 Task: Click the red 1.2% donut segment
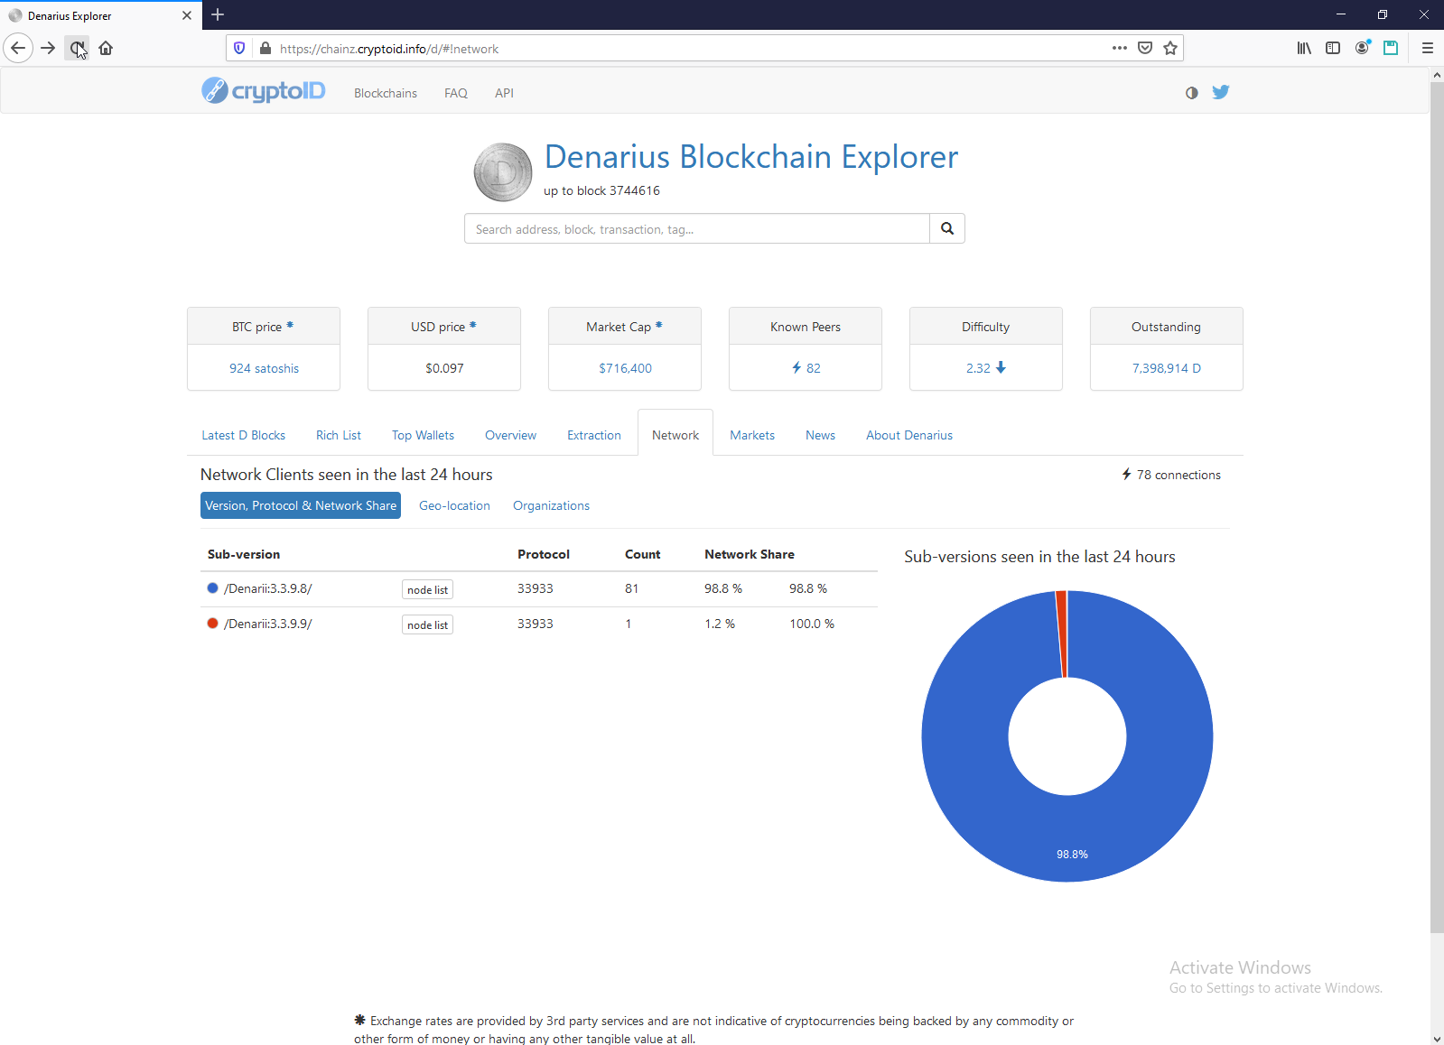pos(1062,633)
